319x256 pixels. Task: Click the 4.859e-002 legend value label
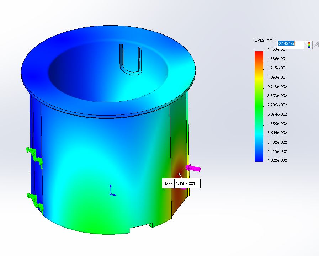coord(277,124)
